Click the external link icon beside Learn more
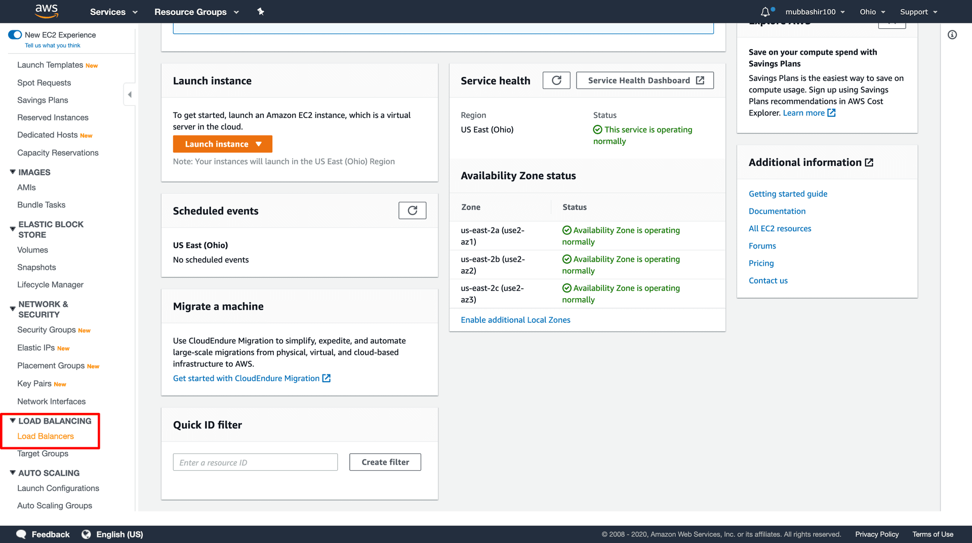Viewport: 972px width, 543px height. tap(831, 113)
